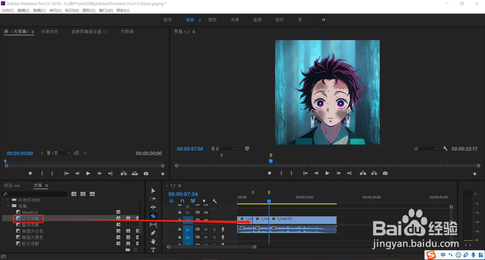Add marker from timeline header

pos(204,201)
